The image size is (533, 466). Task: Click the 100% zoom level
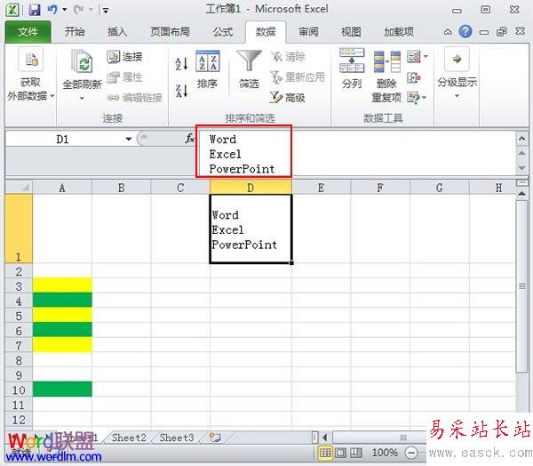[x=385, y=453]
